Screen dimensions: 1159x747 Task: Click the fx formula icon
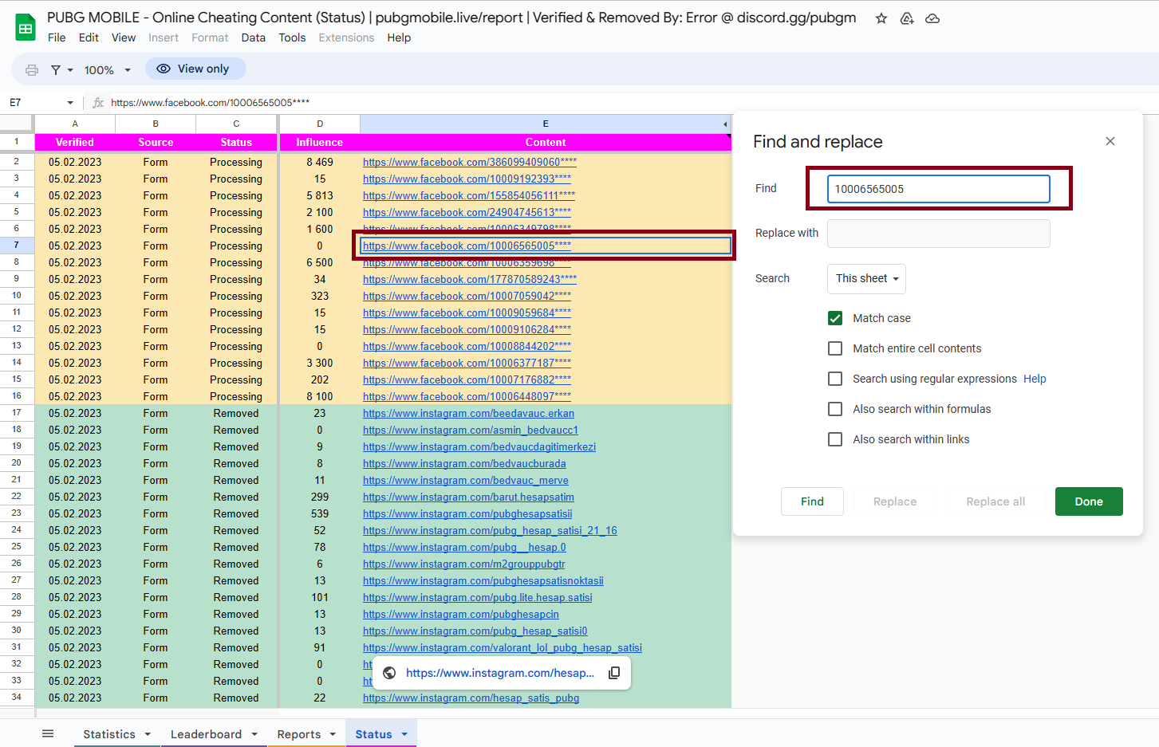click(99, 102)
